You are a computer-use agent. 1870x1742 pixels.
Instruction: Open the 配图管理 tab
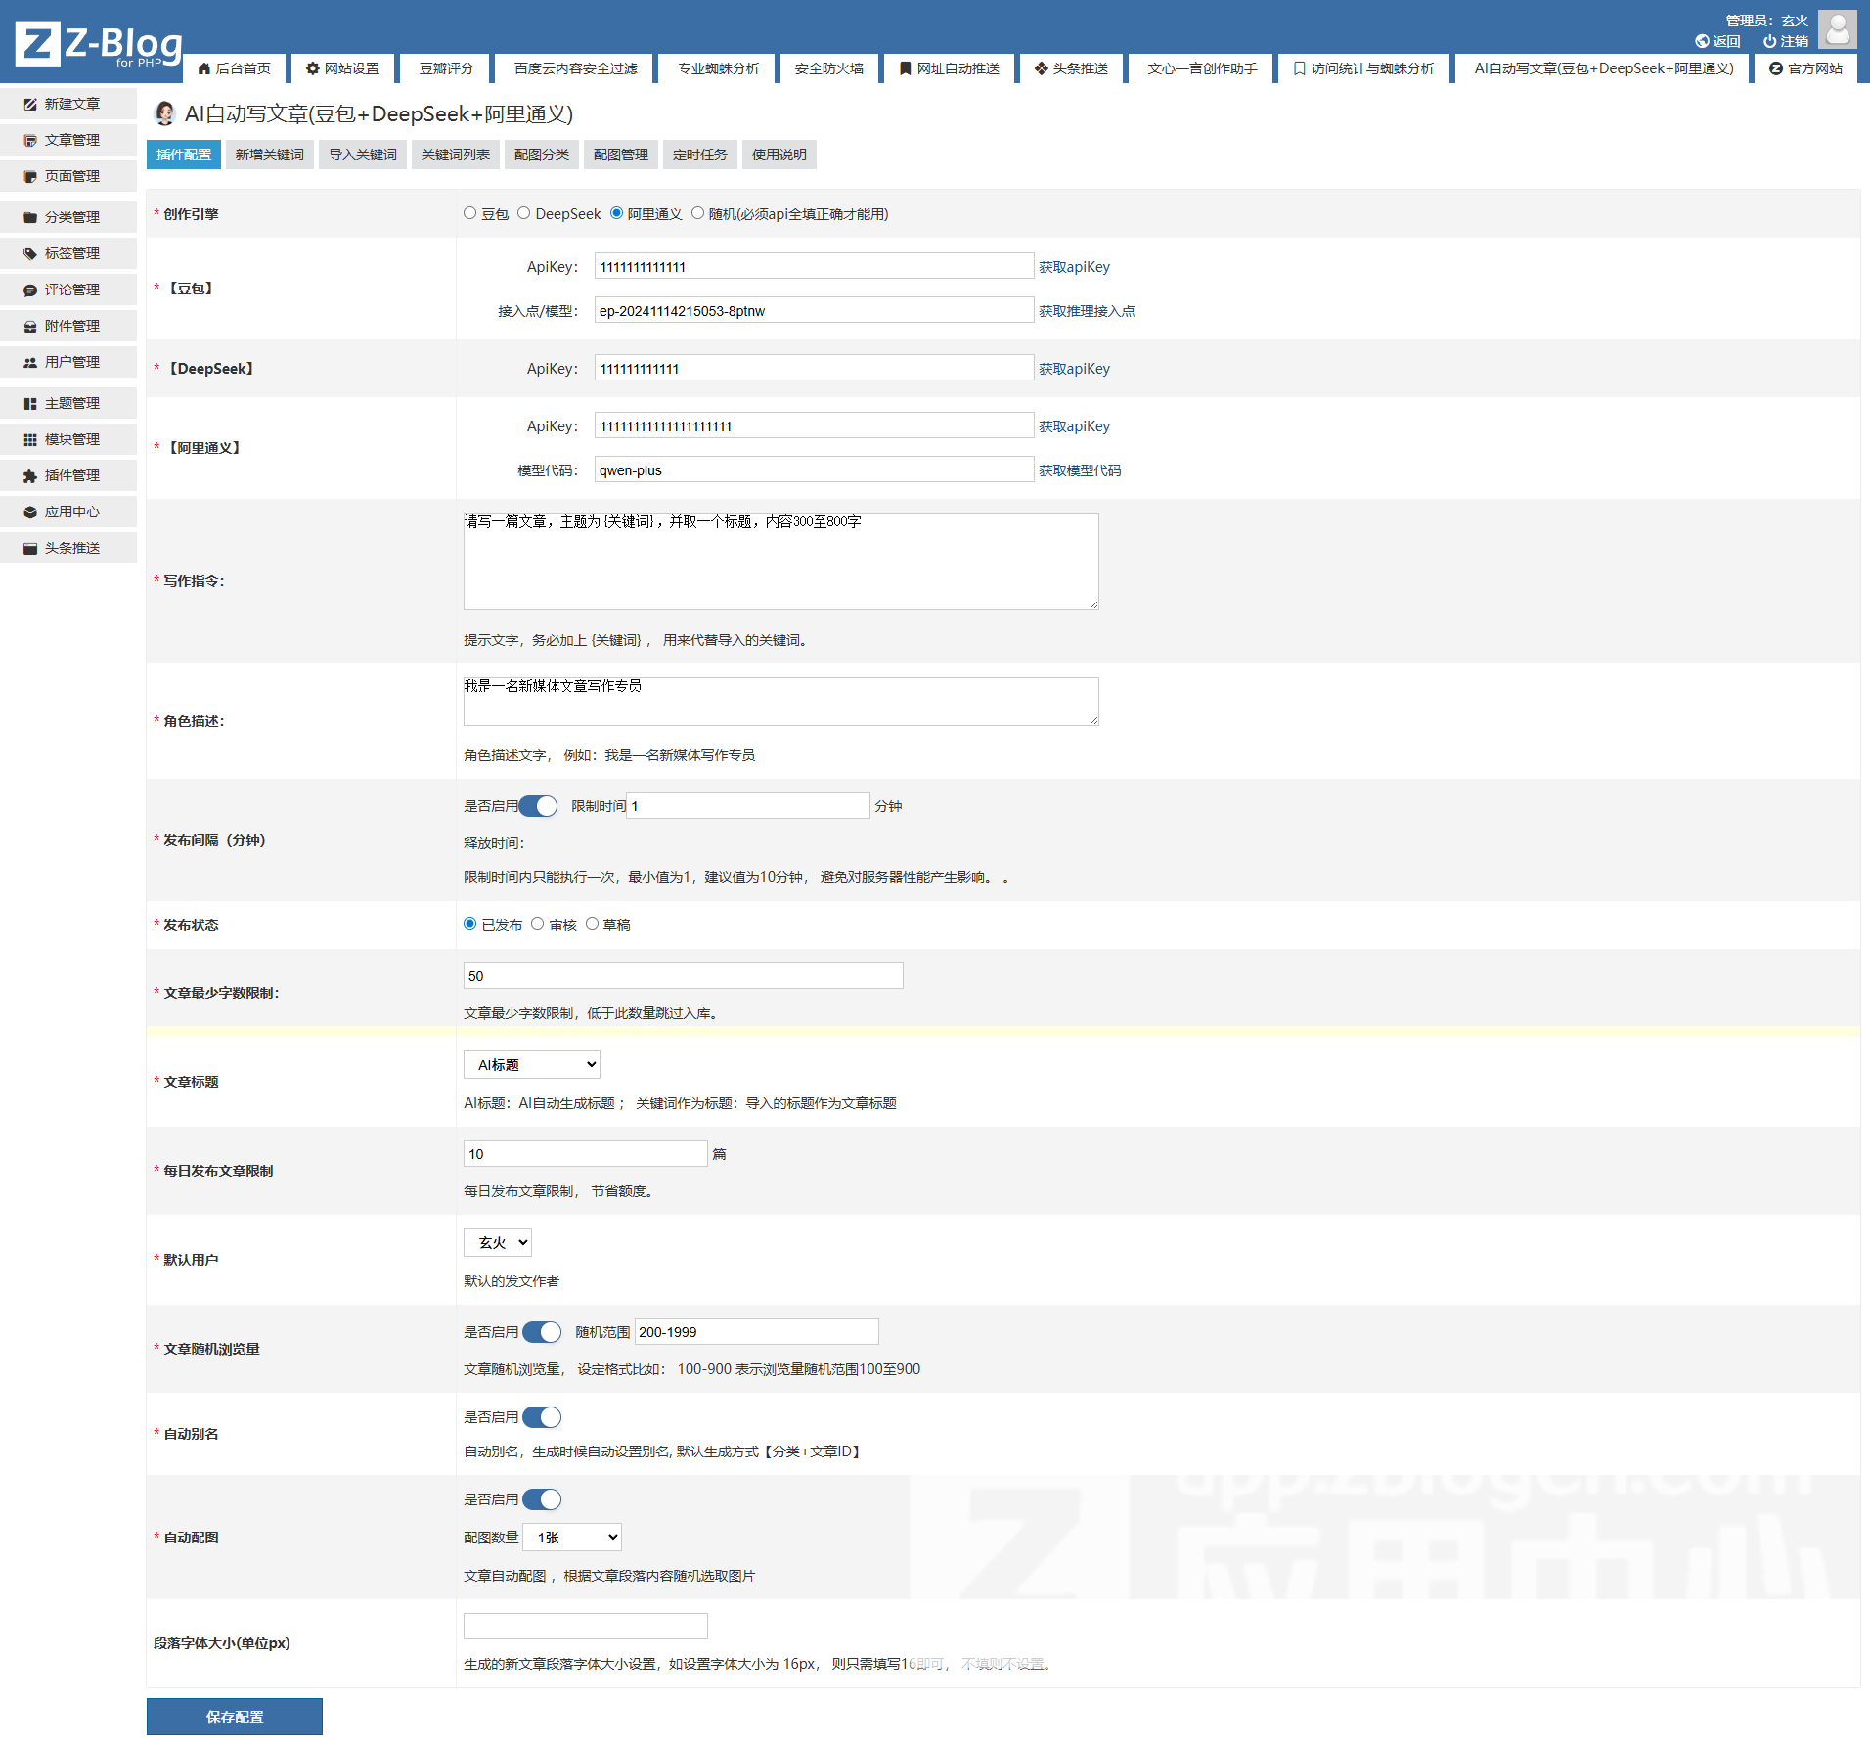tap(621, 155)
